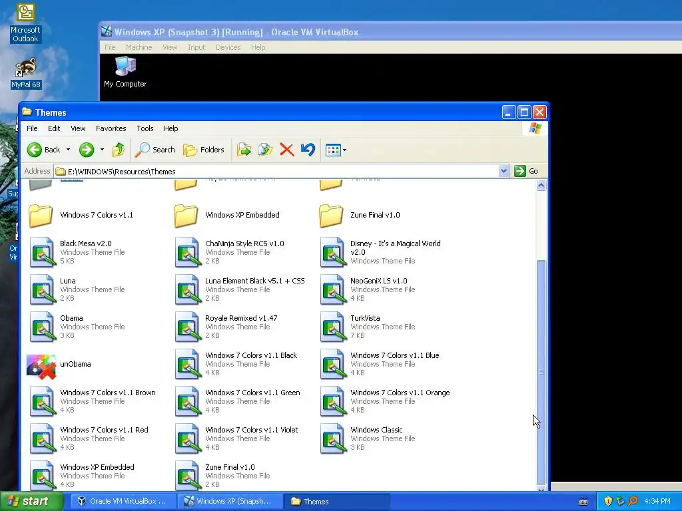682x511 pixels.
Task: Open VirtualBox Devices menu
Action: (228, 47)
